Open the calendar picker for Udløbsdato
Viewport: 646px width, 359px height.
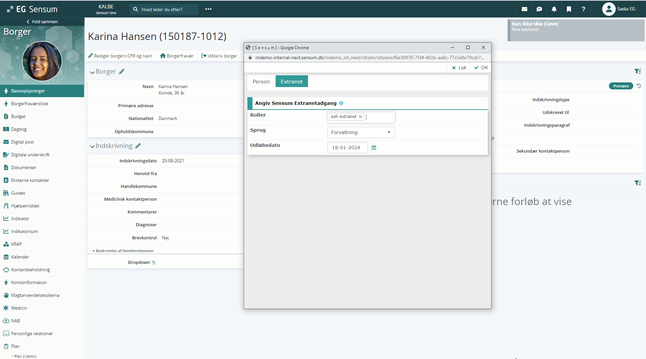point(374,148)
